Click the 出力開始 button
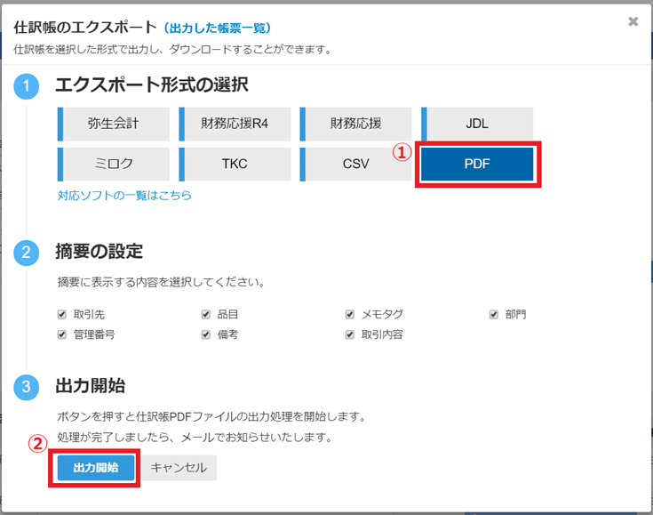Image resolution: width=653 pixels, height=515 pixels. [96, 468]
